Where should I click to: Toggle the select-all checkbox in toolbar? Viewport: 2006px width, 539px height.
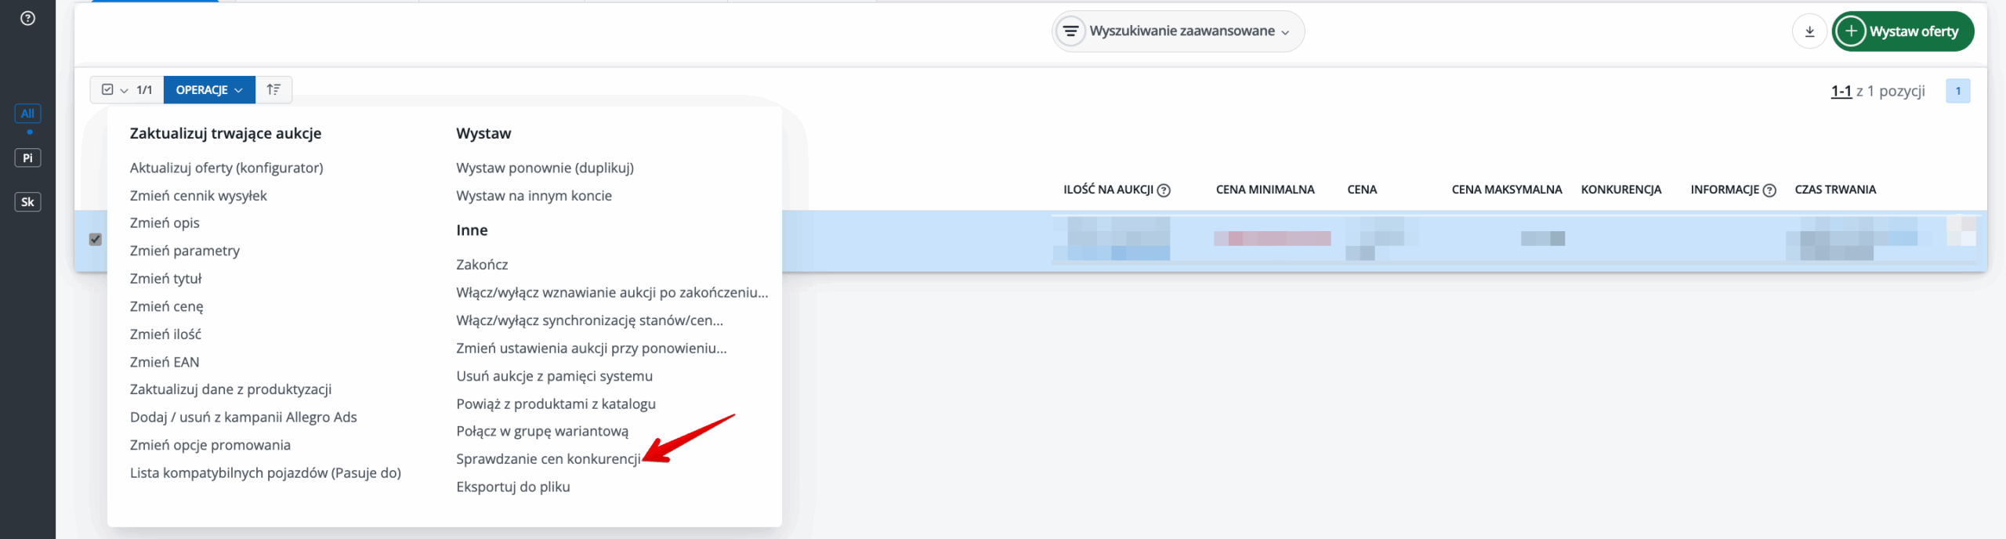(108, 90)
